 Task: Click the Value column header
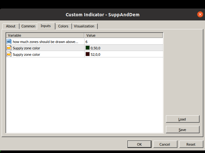[x=123, y=35]
